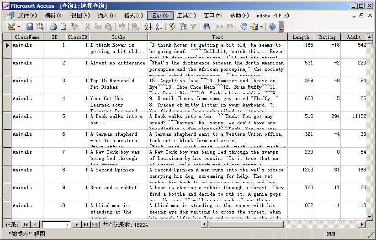The width and height of the screenshot is (376, 240).
Task: Open File Search from the toolbar
Action: click(x=40, y=27)
